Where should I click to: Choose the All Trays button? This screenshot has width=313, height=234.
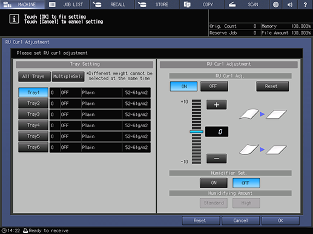coord(34,77)
